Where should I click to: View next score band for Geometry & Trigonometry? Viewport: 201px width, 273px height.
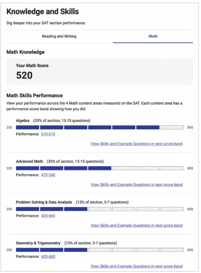137,266
